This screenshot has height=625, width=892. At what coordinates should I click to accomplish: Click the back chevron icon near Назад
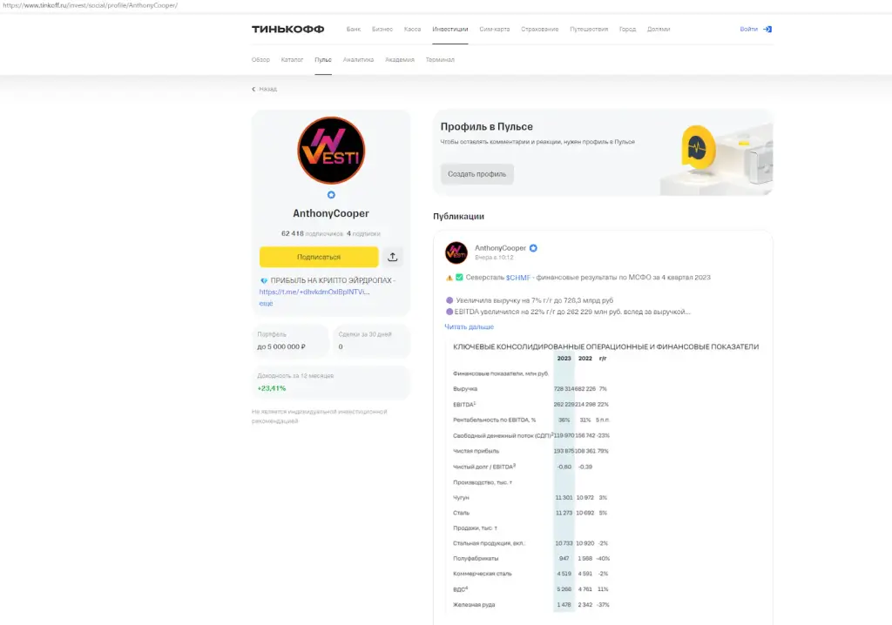tap(253, 89)
